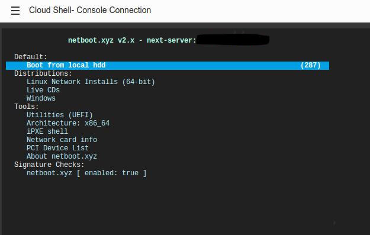The image size is (370, 235).
Task: Select Boot from local hdd entry
Action: coord(168,65)
